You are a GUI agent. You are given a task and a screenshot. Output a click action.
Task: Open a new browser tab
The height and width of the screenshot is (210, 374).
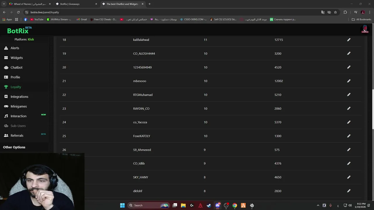coord(149,4)
